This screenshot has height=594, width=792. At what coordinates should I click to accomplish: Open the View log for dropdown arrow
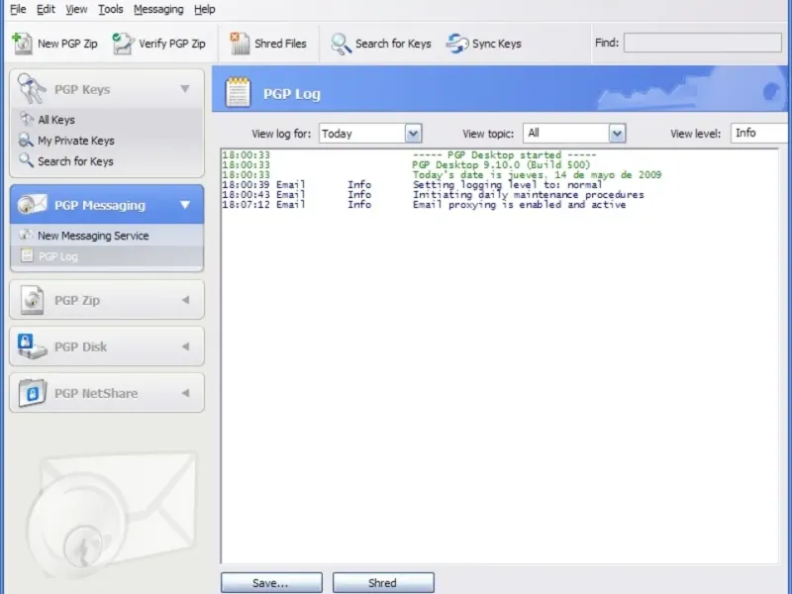[413, 134]
